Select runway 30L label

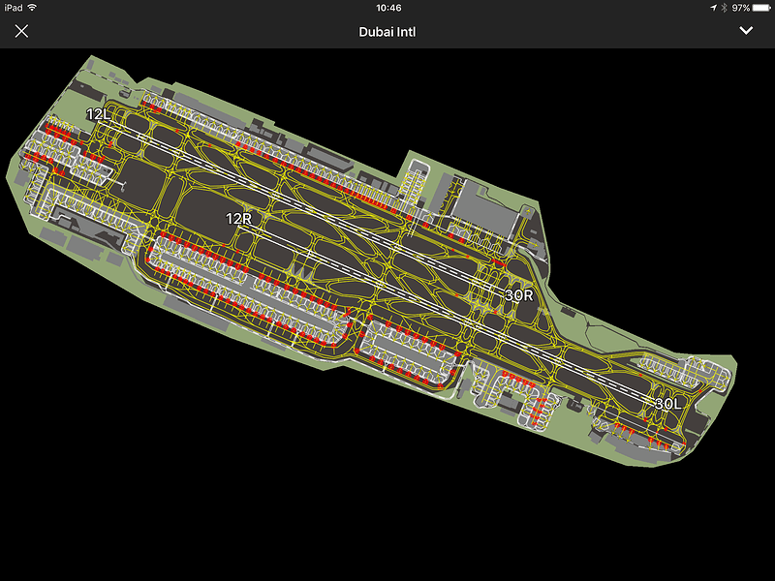pyautogui.click(x=667, y=404)
